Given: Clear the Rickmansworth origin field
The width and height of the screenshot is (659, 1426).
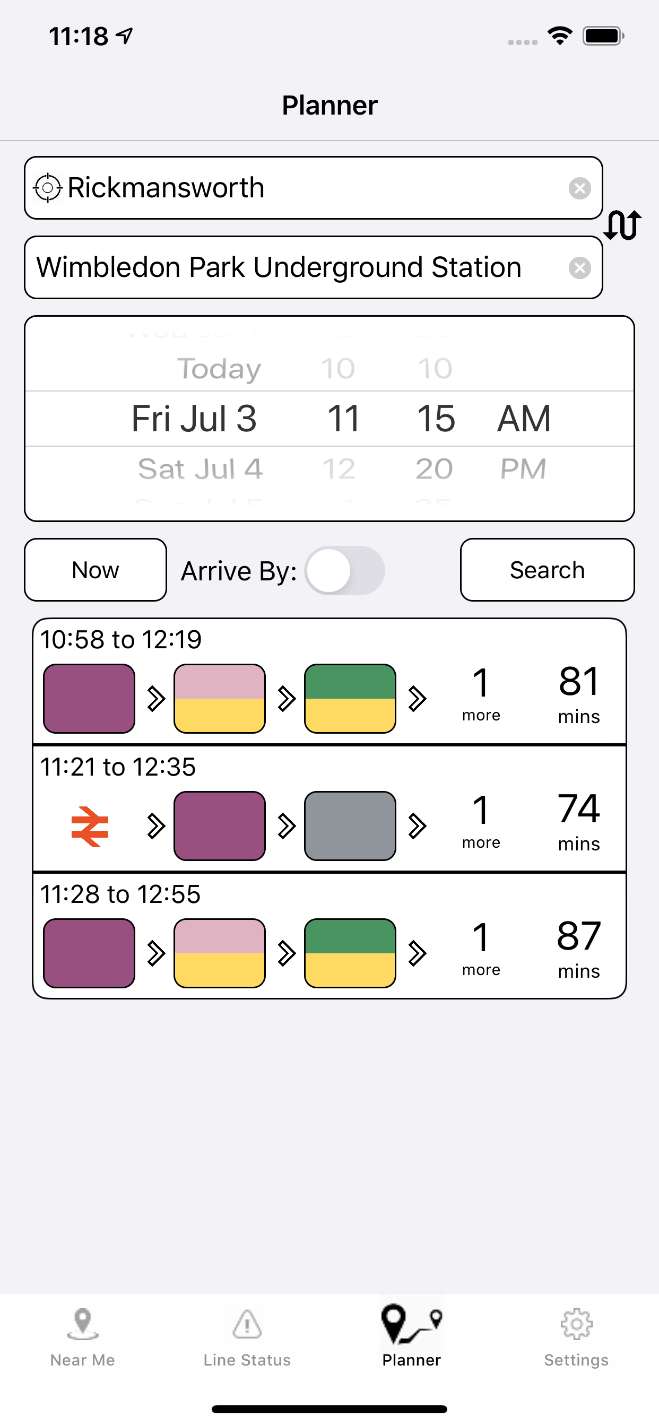Looking at the screenshot, I should [579, 188].
